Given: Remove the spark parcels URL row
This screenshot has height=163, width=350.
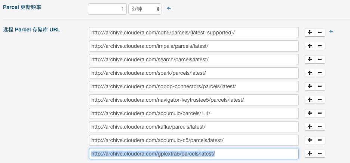Looking at the screenshot, I should pyautogui.click(x=320, y=73).
